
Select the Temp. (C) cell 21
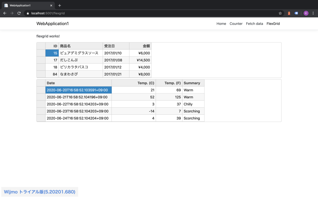tap(134, 90)
